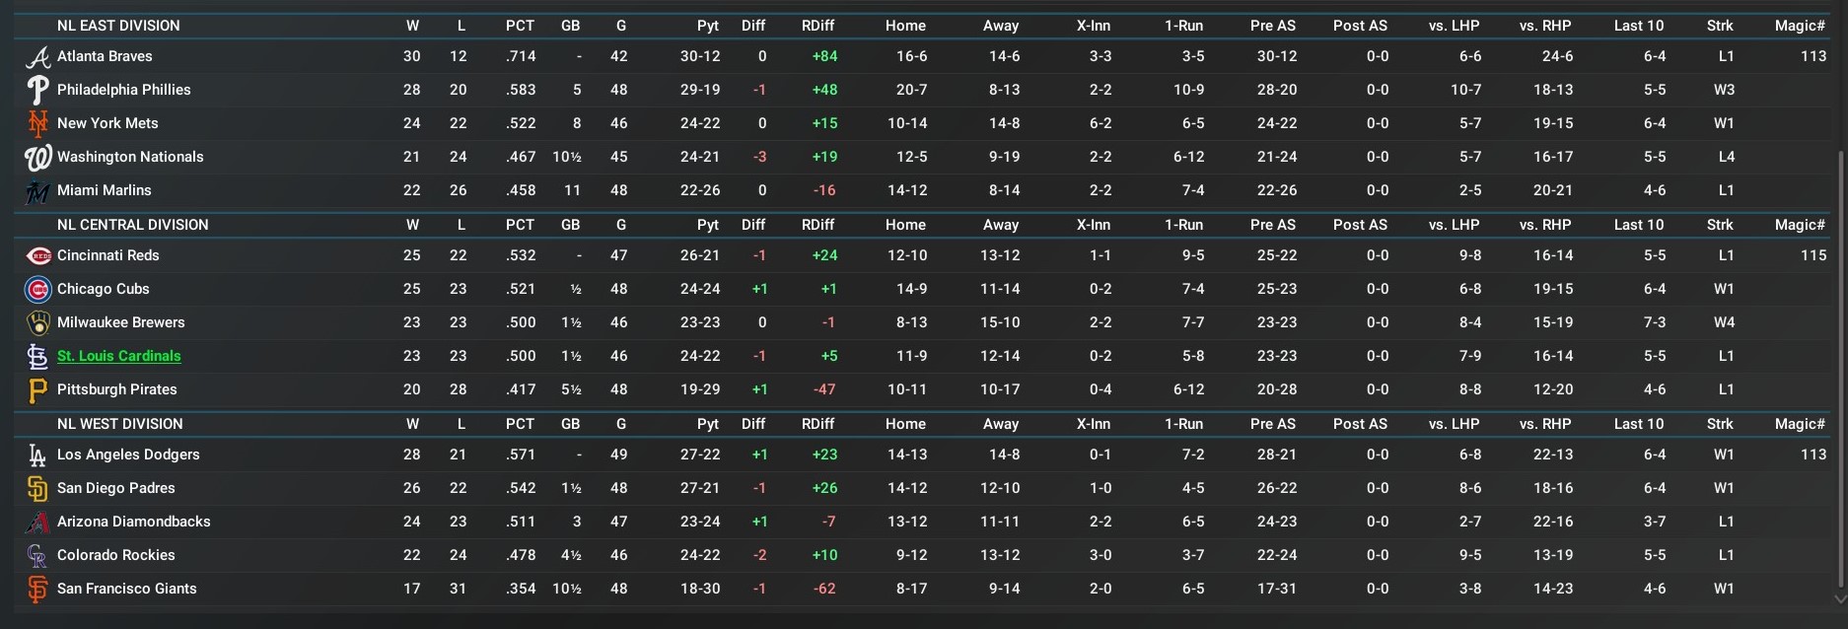The width and height of the screenshot is (1848, 629).
Task: Select the Washington Nationals logo icon
Action: (x=37, y=158)
